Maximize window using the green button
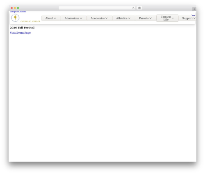The image size is (205, 174). click(x=18, y=8)
